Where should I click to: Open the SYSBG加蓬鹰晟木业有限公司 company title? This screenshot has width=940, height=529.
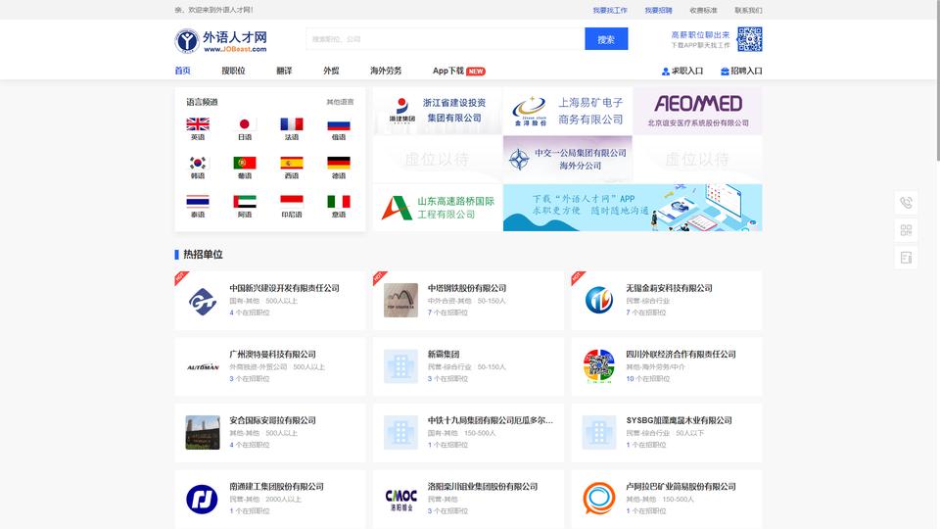point(679,420)
